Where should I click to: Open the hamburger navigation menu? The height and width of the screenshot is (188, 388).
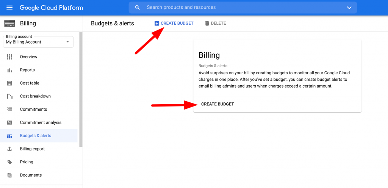click(x=9, y=8)
